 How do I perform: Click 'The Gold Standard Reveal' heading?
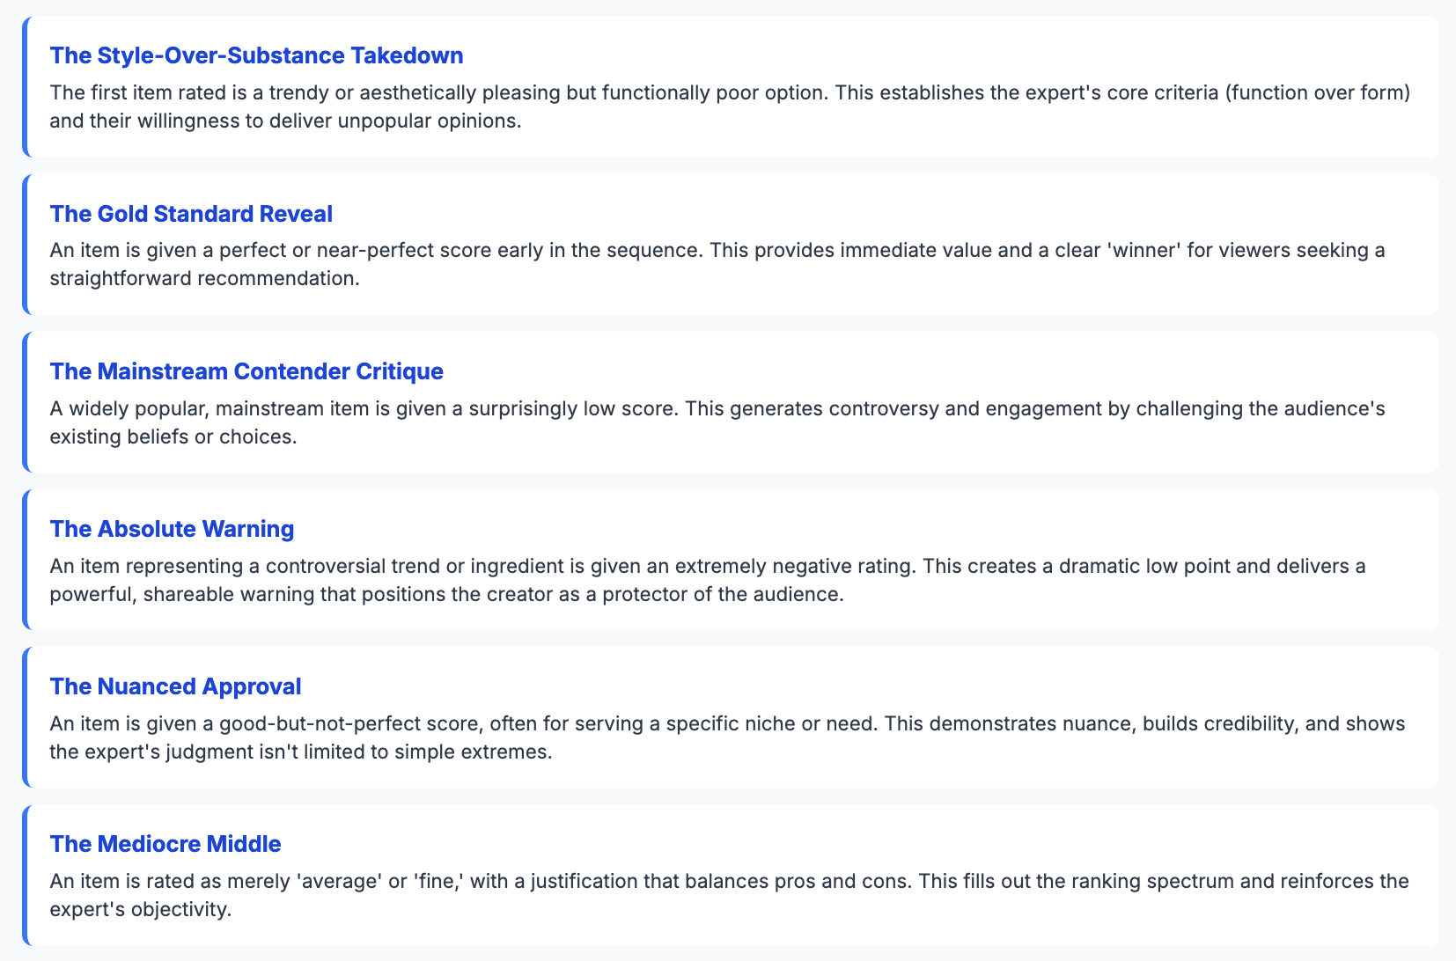[191, 214]
